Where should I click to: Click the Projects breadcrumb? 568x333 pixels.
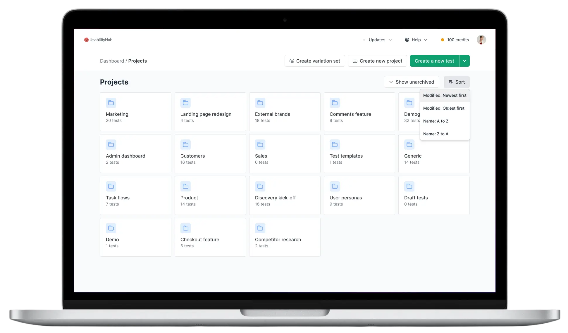coord(137,61)
